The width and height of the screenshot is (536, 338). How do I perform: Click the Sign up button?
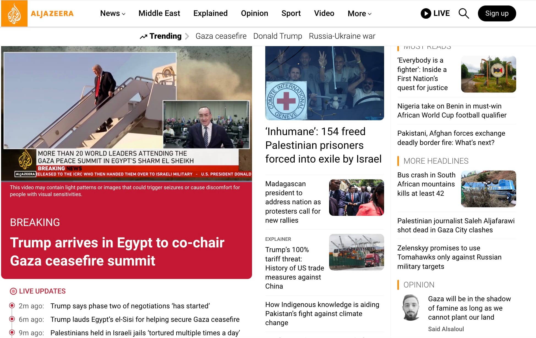(x=497, y=13)
